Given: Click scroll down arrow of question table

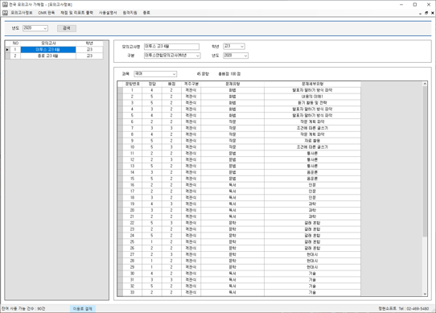Looking at the screenshot, I should pyautogui.click(x=425, y=294).
